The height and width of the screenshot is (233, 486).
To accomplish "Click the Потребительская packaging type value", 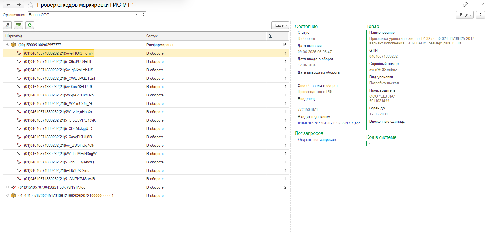I will tap(384, 83).
